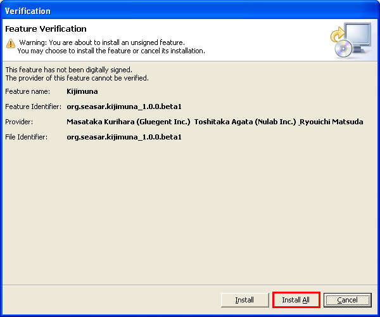
Task: Click the 'Feature Identifier:' label
Action: pos(33,107)
